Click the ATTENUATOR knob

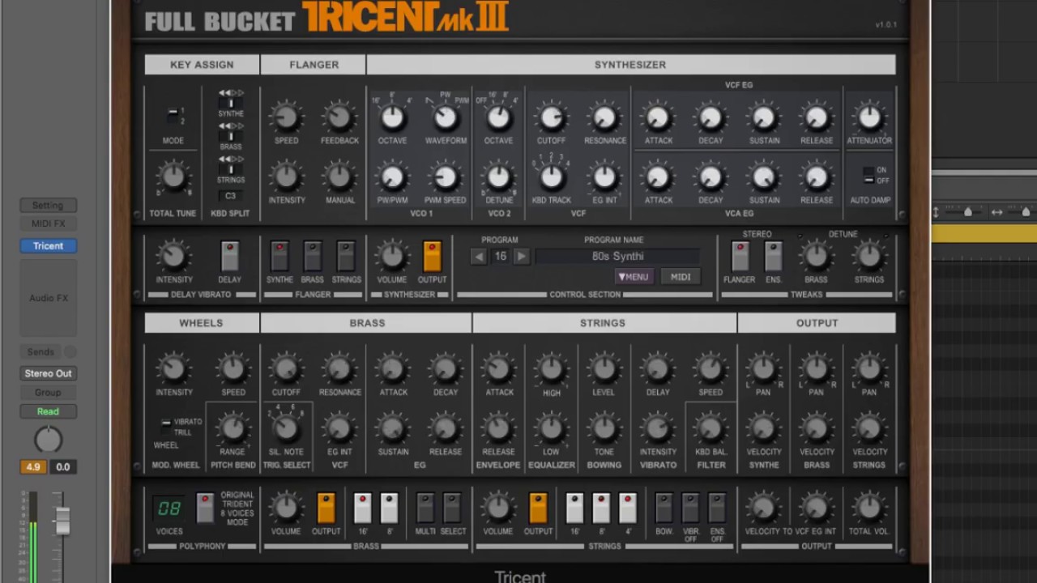click(x=869, y=117)
